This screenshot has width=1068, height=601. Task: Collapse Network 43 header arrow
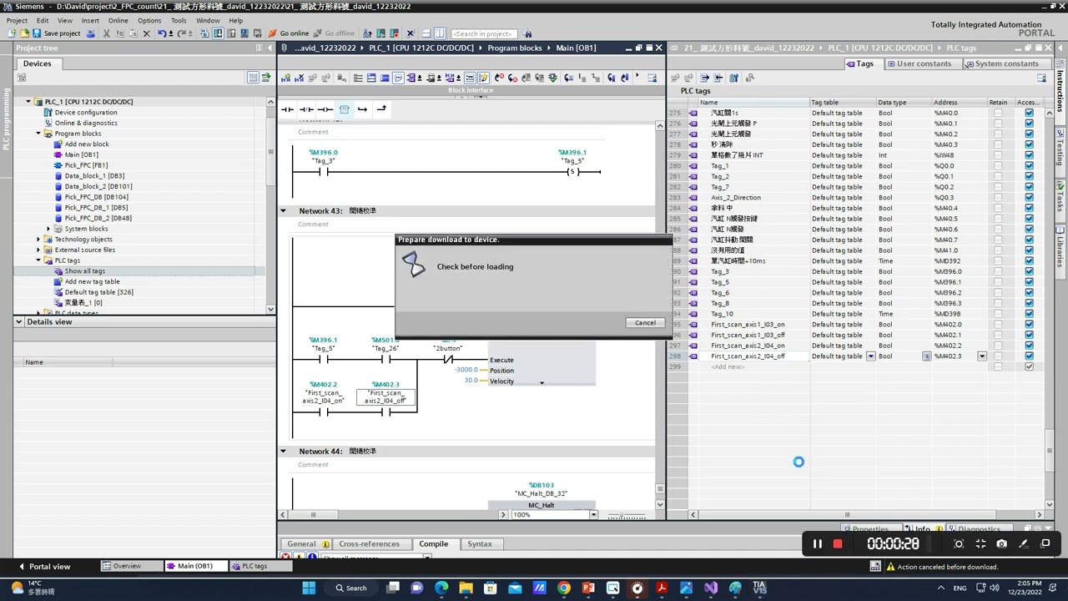(284, 211)
